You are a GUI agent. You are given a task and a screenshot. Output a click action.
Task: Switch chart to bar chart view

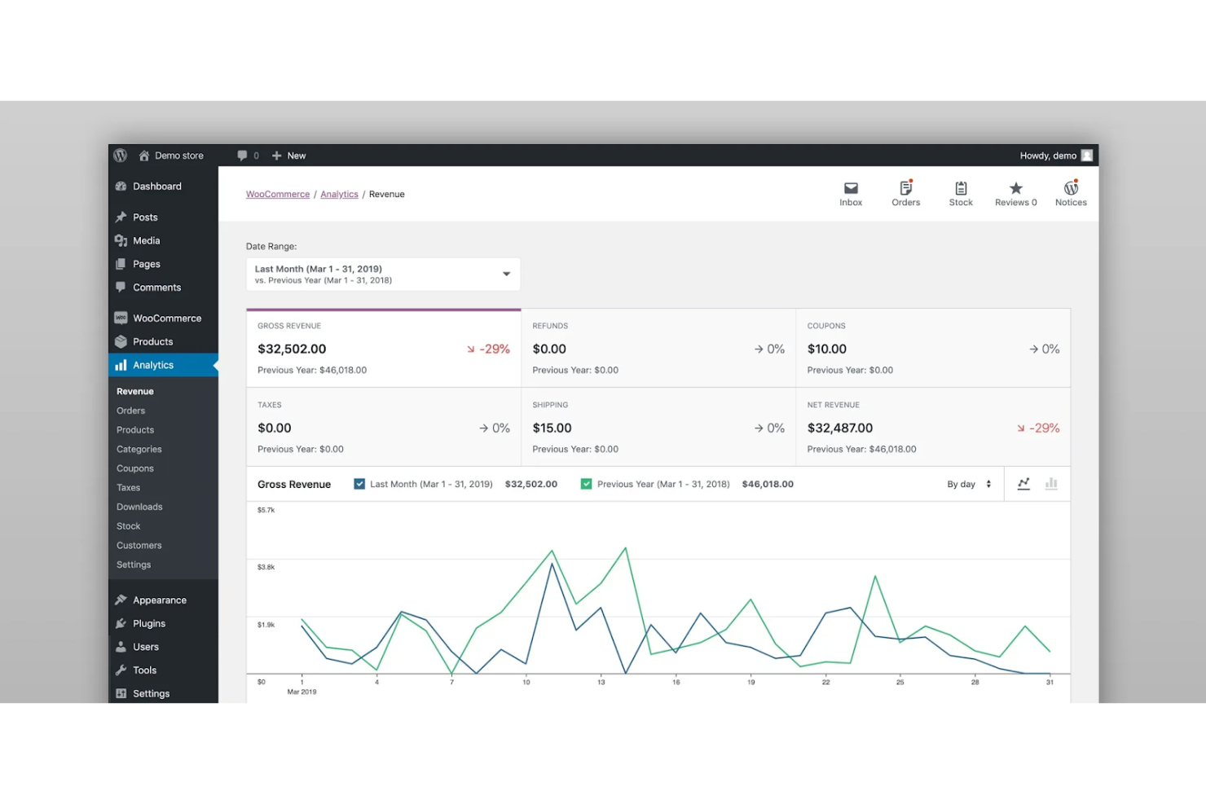coord(1051,483)
